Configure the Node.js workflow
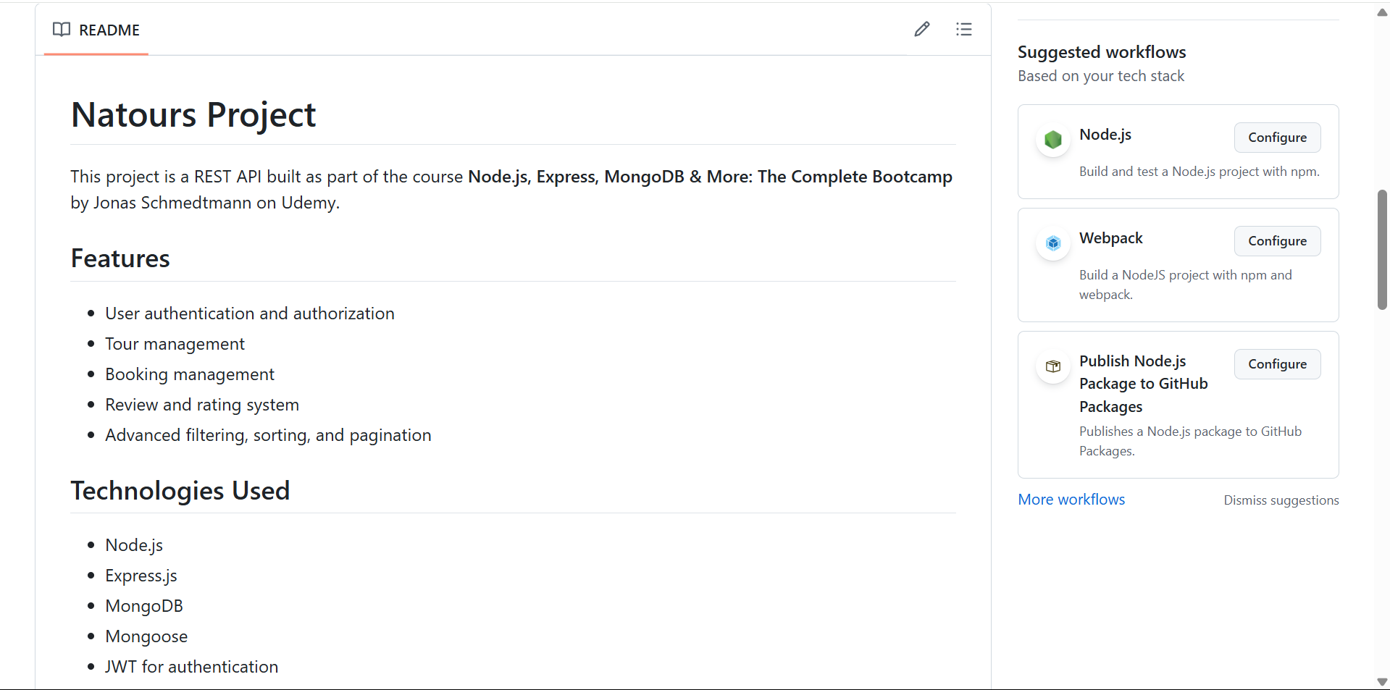The width and height of the screenshot is (1390, 690). tap(1277, 138)
